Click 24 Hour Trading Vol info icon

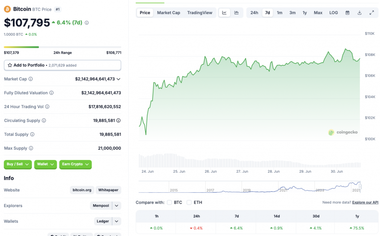[x=47, y=106]
